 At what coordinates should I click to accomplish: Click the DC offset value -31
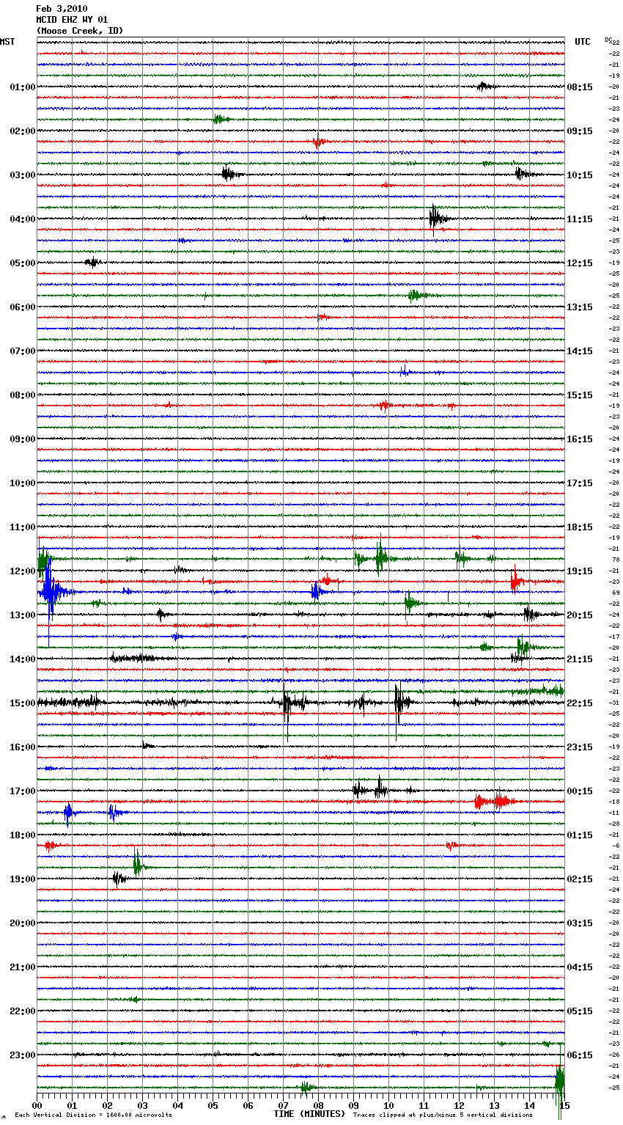coord(615,703)
